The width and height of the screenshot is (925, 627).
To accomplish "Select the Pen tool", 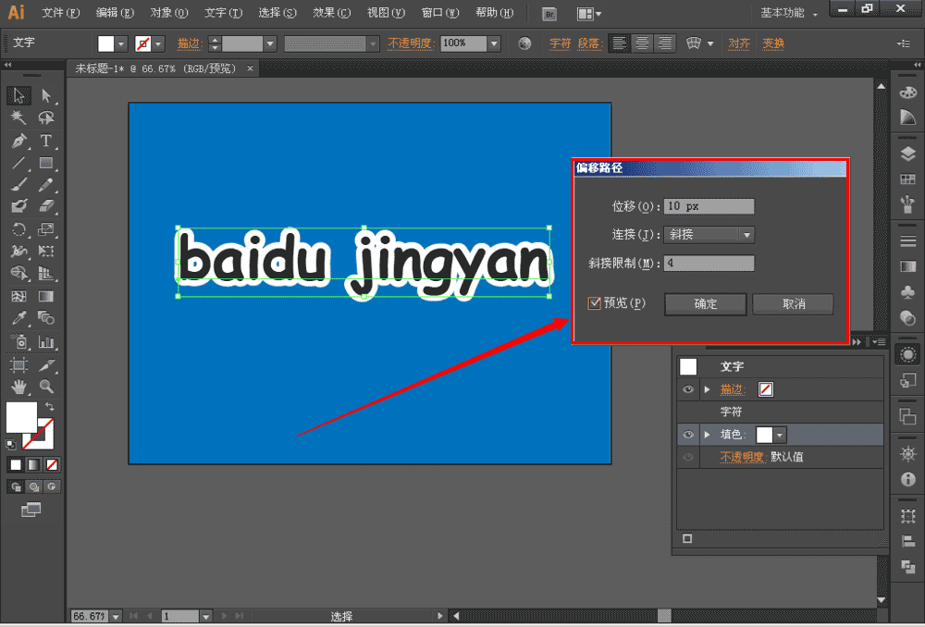I will [18, 141].
